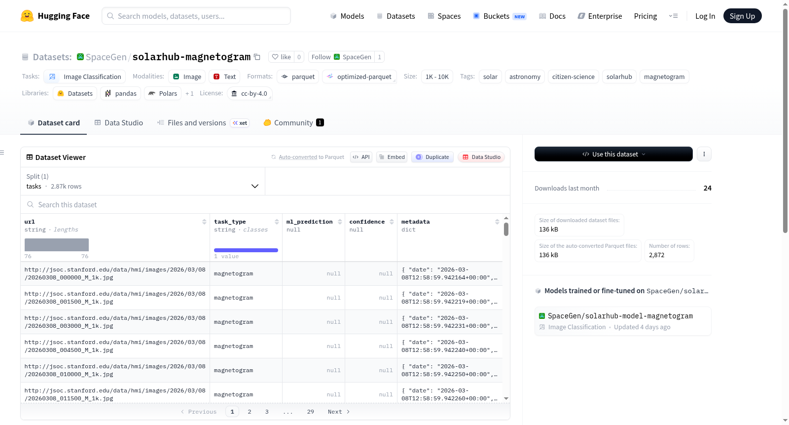
Task: Expand the +1 more libraries
Action: click(189, 93)
